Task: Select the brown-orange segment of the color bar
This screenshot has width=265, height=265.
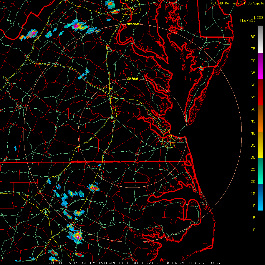Action: (x=260, y=118)
